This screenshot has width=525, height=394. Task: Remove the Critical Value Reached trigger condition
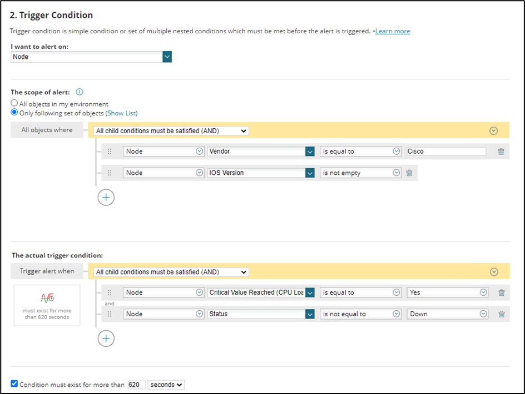pyautogui.click(x=501, y=293)
